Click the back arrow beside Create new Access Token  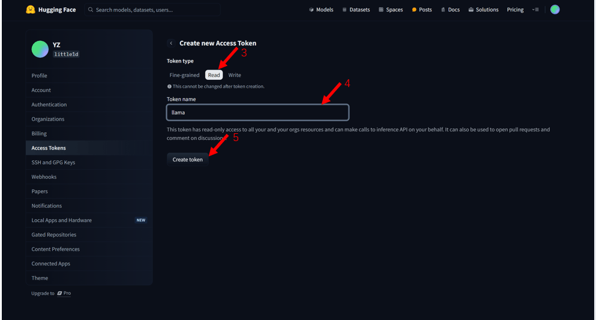[x=171, y=43]
